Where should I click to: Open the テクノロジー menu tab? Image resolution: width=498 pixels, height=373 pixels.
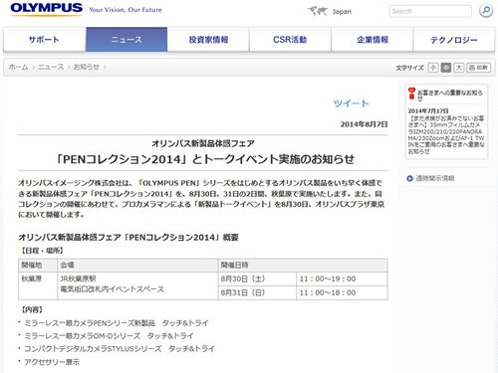click(454, 40)
